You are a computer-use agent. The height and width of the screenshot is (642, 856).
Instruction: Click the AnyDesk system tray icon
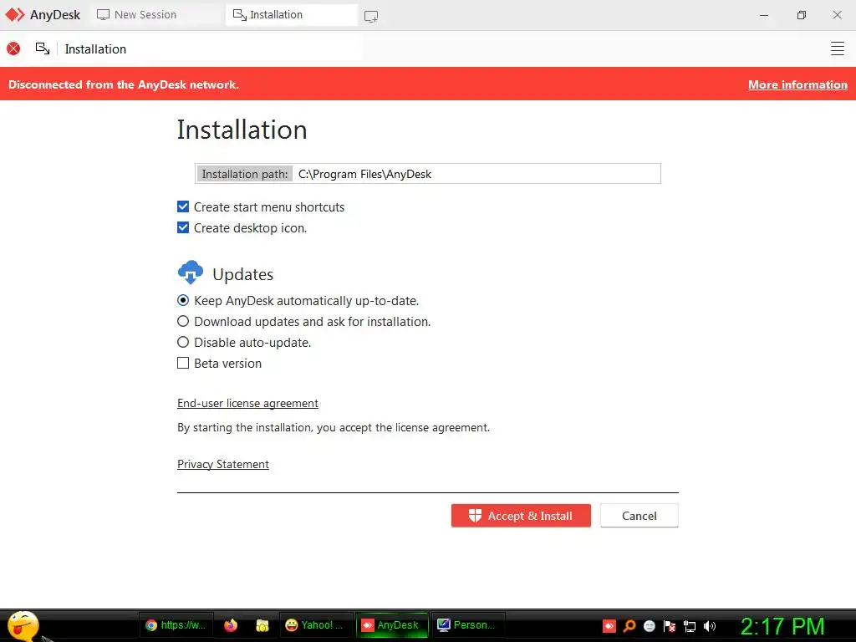coord(609,626)
